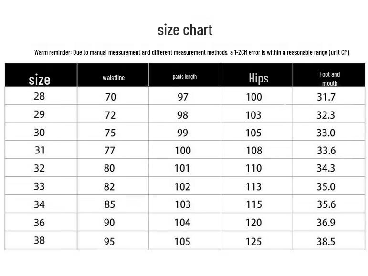Click pants length value 97
Screen dimensions: 368x276
coord(182,97)
